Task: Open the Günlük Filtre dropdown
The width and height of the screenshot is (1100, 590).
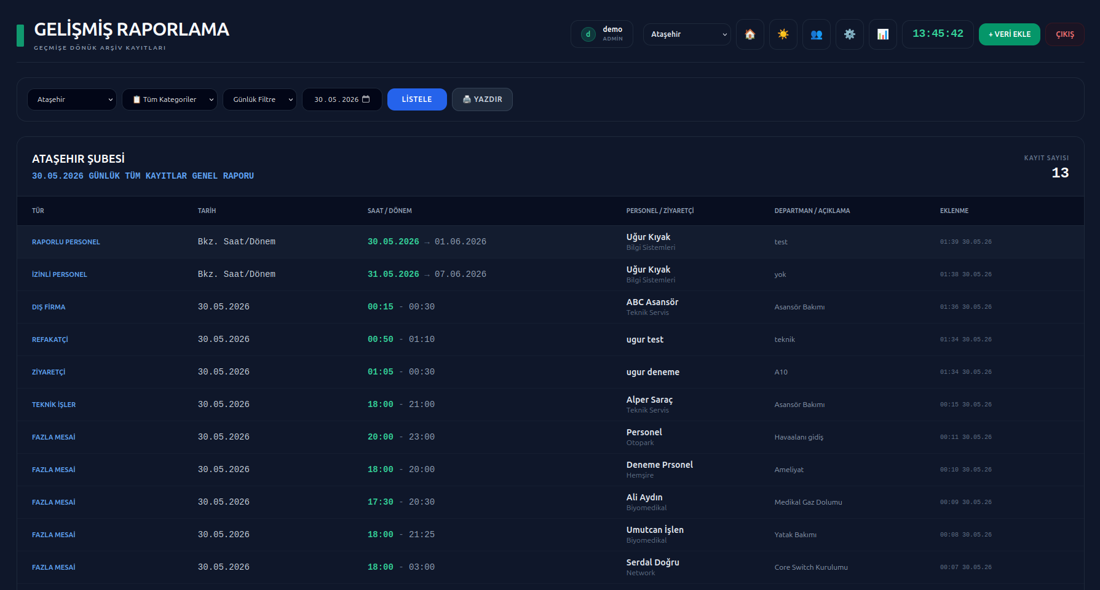Action: [x=259, y=99]
